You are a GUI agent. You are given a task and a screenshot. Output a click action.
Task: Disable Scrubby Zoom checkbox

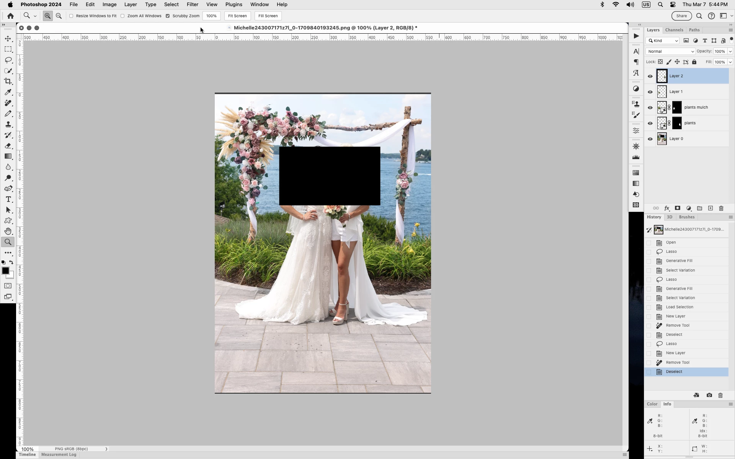[168, 16]
